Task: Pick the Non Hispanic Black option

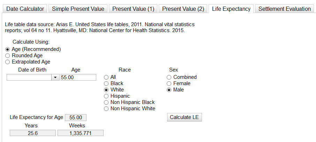Action: coord(106,102)
